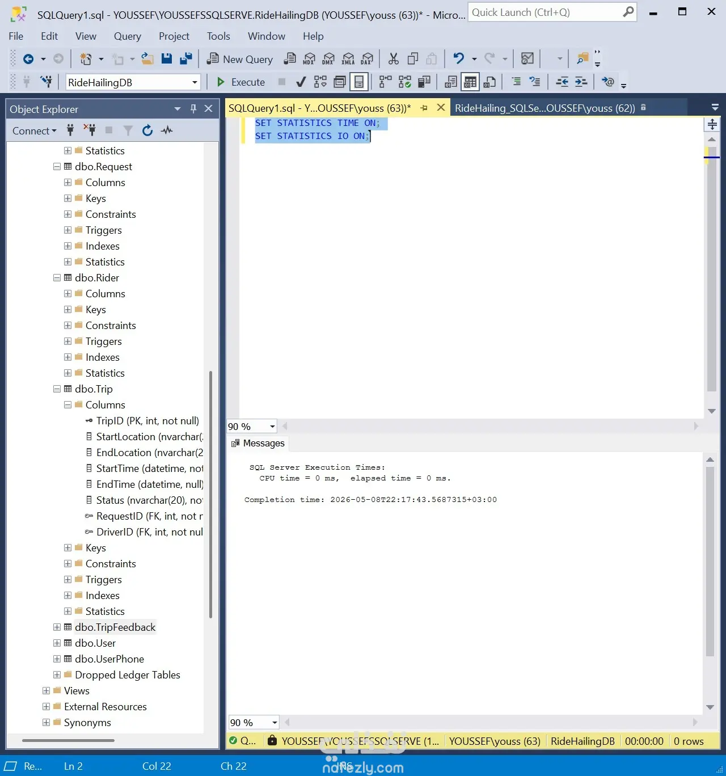Save the query with the Save icon

click(167, 58)
